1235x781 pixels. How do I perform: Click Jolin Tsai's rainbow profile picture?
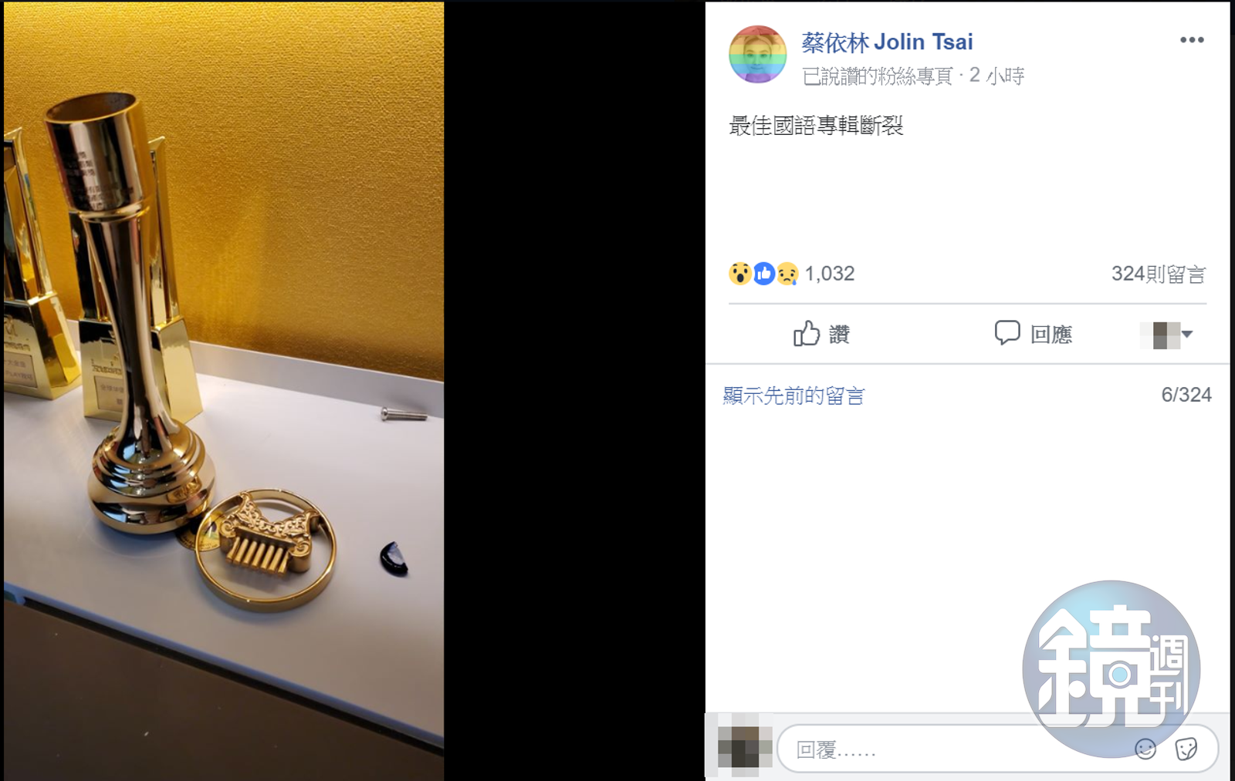[x=757, y=54]
